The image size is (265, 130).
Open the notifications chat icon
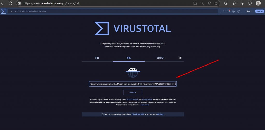pos(228,11)
